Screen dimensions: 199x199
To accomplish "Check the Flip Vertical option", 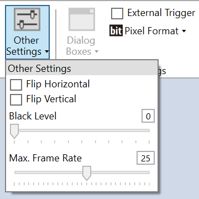I will coord(16,99).
